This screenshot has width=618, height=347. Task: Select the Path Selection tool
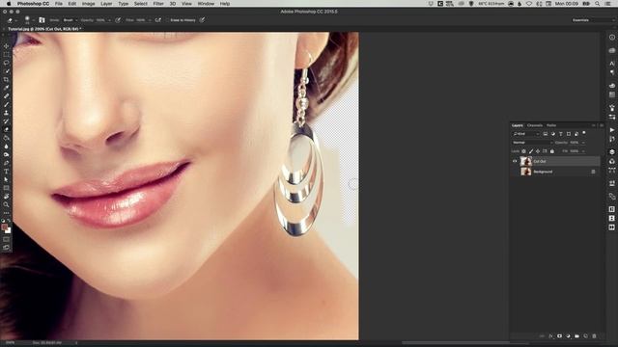7,179
